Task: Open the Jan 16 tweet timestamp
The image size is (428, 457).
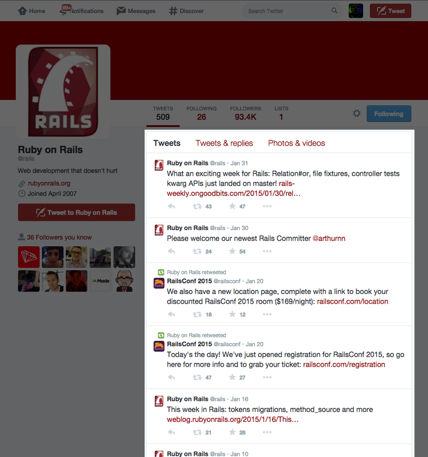Action: (239, 399)
